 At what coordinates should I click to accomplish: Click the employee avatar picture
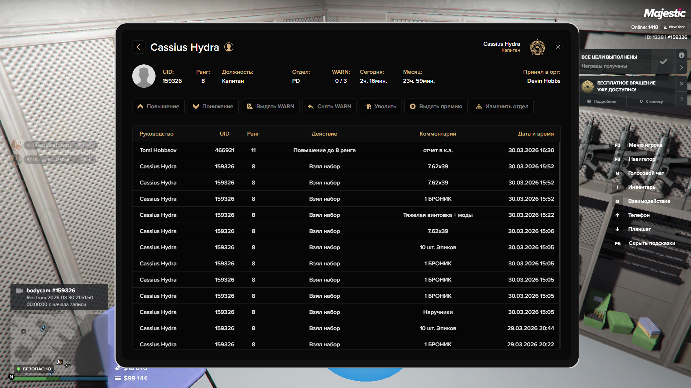pyautogui.click(x=144, y=76)
